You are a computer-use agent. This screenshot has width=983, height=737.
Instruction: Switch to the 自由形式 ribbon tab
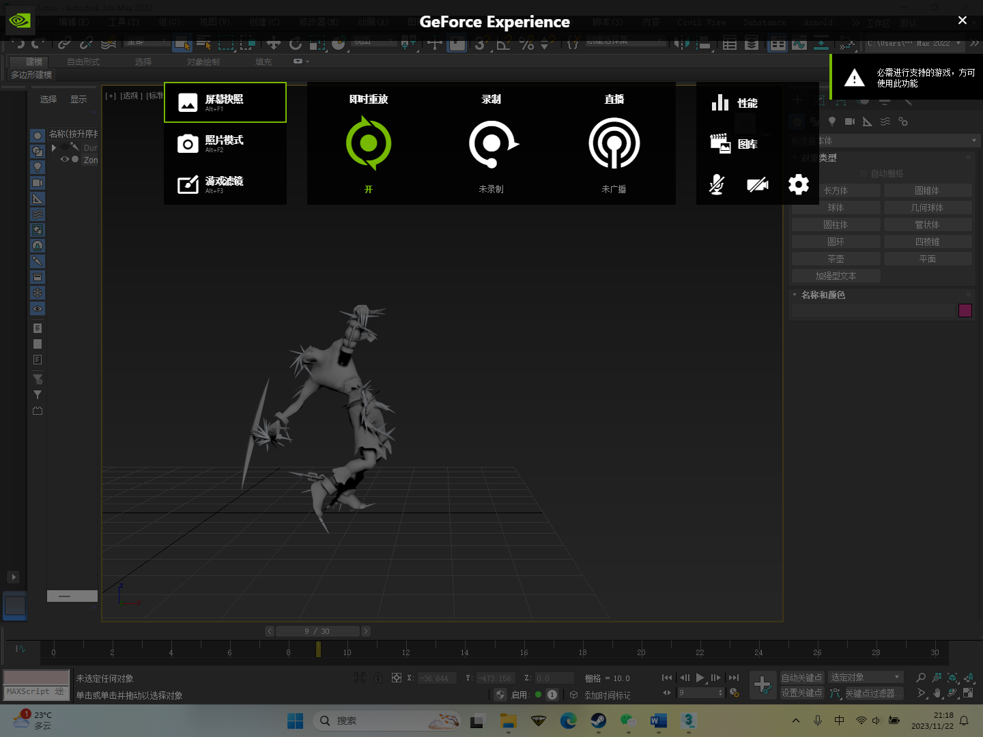click(x=83, y=61)
